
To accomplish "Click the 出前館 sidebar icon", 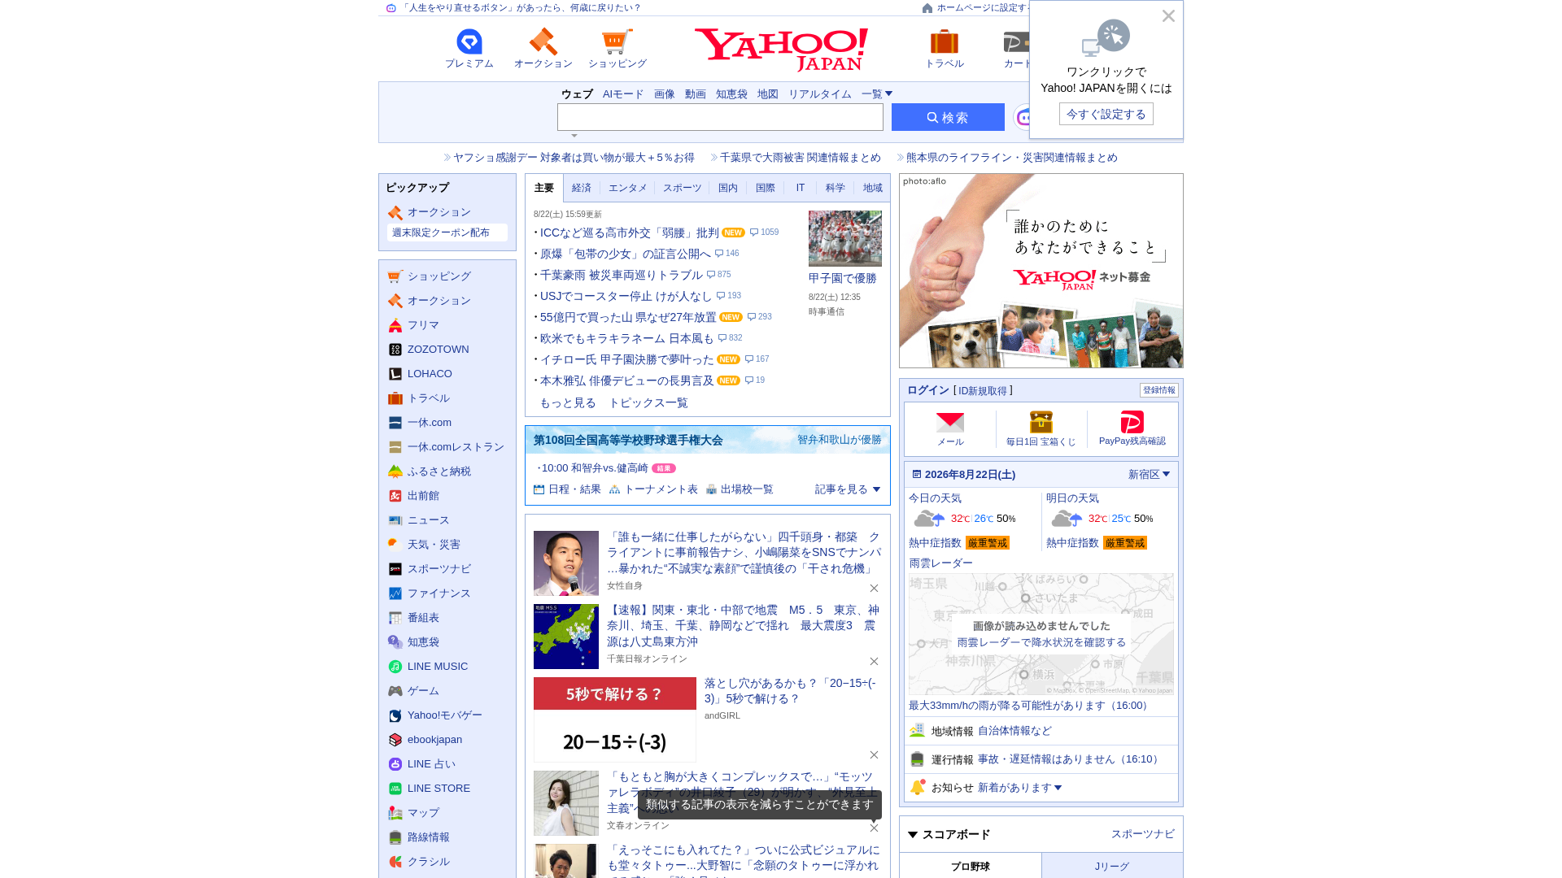I will pyautogui.click(x=395, y=496).
